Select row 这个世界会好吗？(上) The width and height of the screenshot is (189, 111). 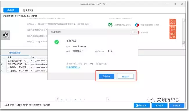coord(18,64)
